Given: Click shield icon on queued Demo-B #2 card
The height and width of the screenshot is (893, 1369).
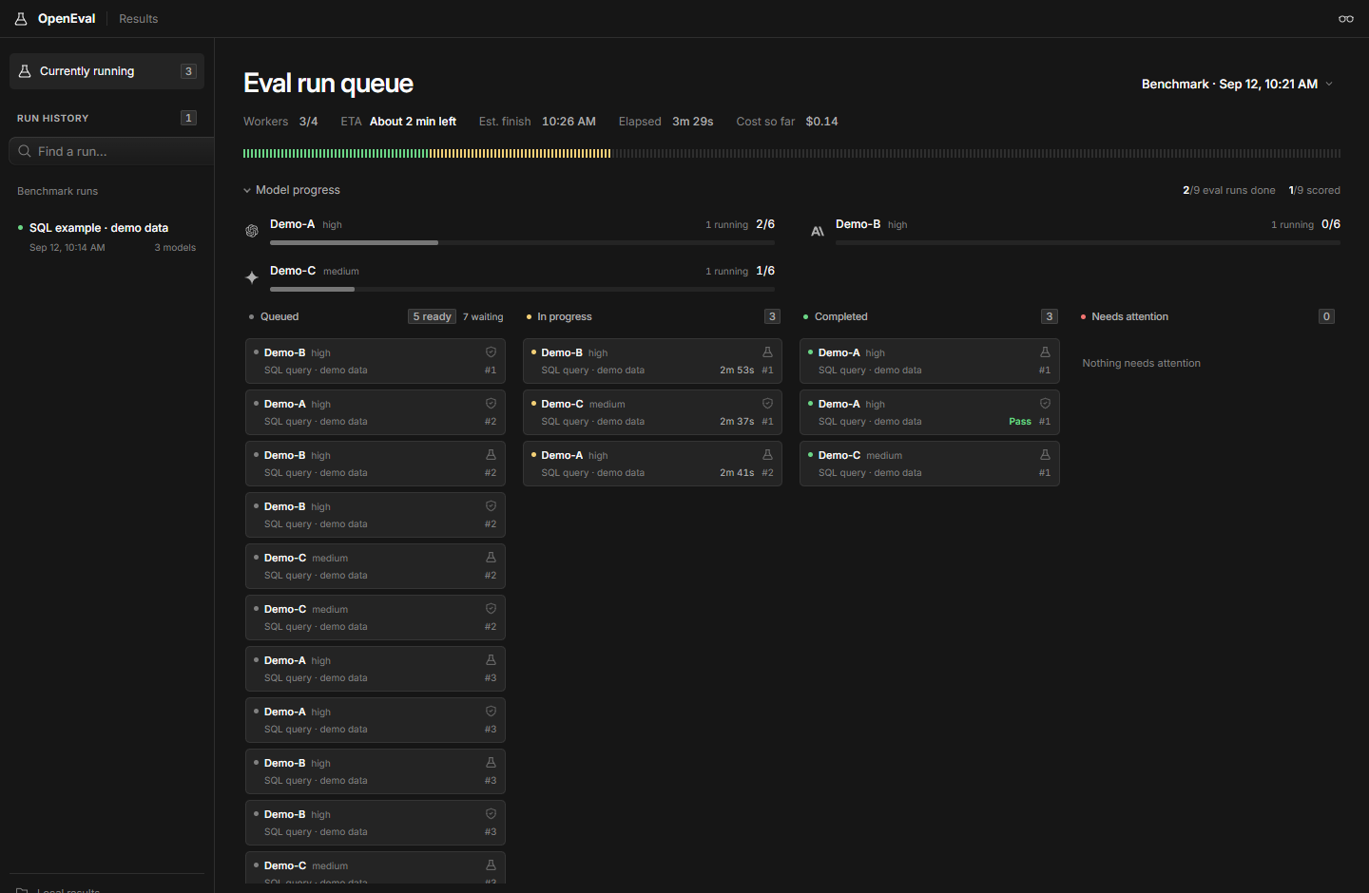Looking at the screenshot, I should coord(491,506).
